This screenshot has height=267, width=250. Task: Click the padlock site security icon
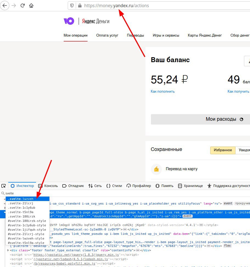80,5
